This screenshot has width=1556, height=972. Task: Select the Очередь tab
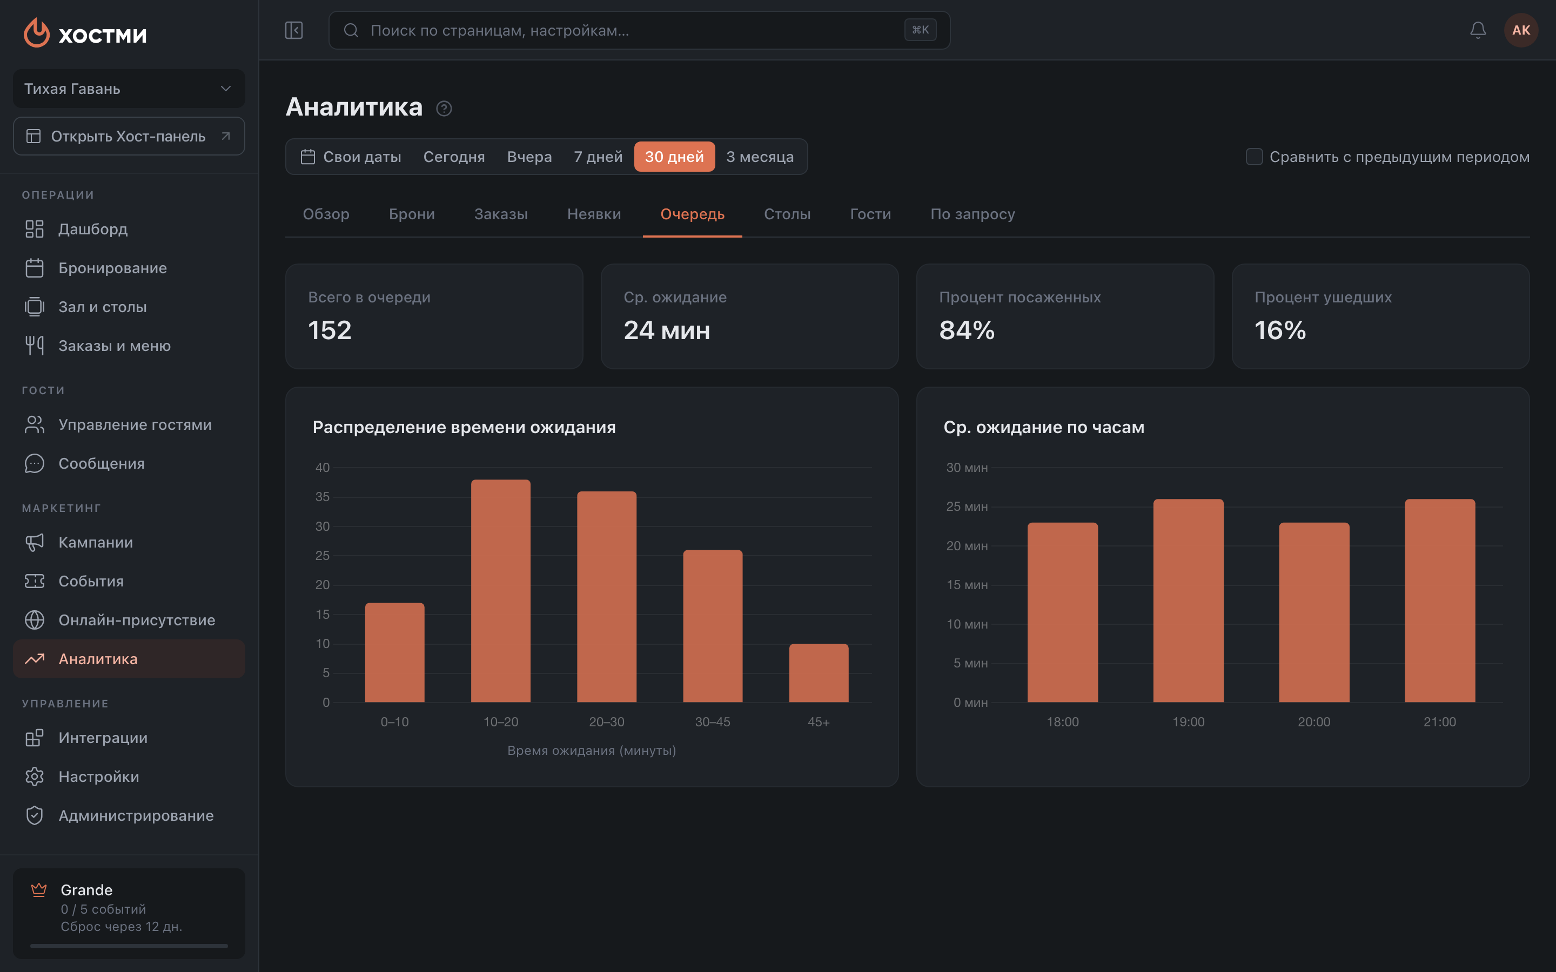[693, 214]
